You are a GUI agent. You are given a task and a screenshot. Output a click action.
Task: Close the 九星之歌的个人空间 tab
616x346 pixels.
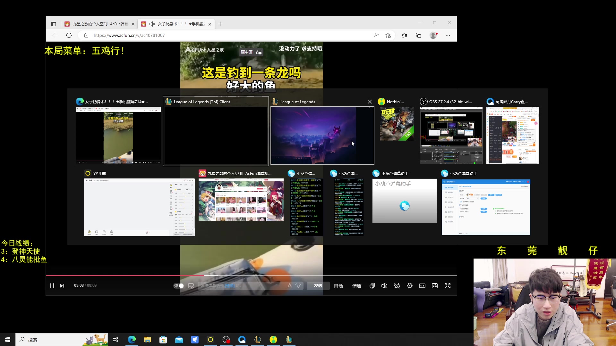133,24
